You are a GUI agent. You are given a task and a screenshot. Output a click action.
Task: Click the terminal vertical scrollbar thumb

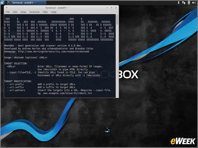(117, 20)
